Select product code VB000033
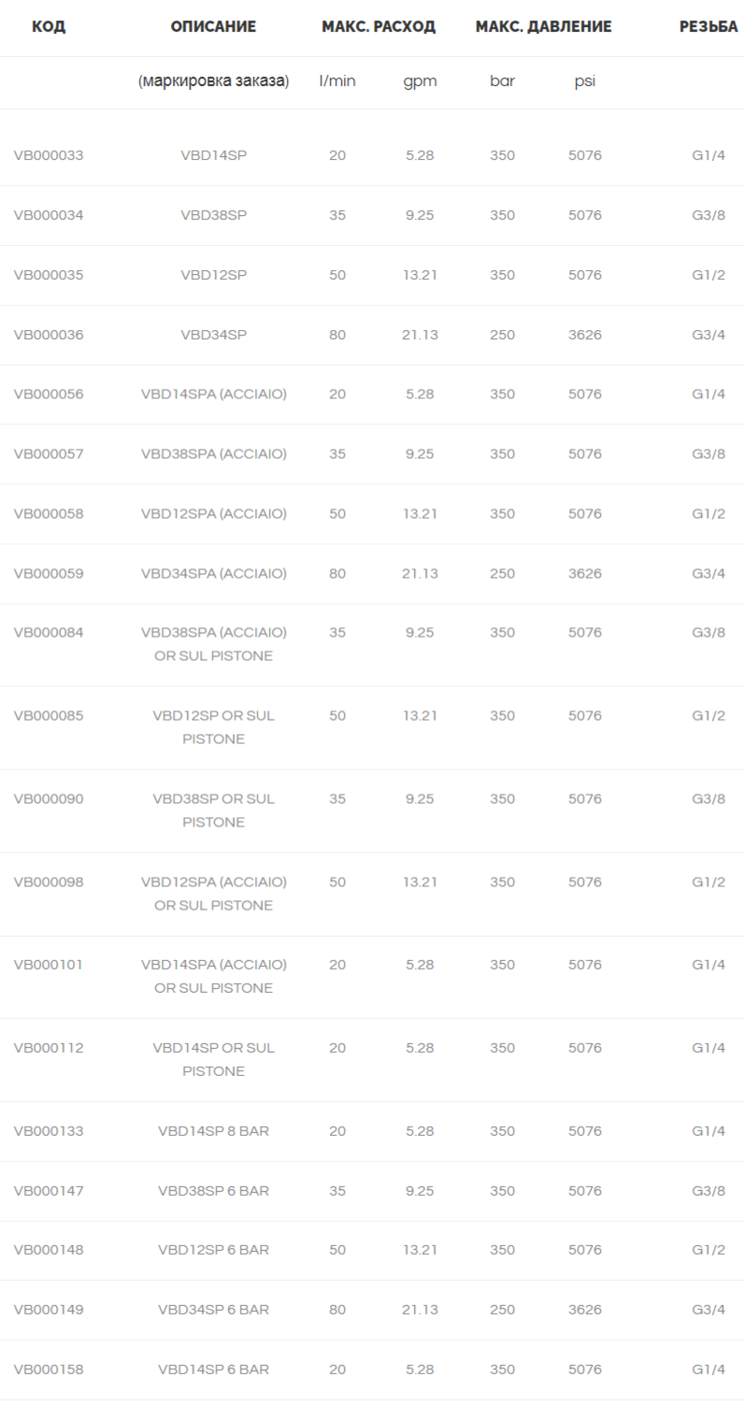Image resolution: width=744 pixels, height=1406 pixels. point(49,155)
